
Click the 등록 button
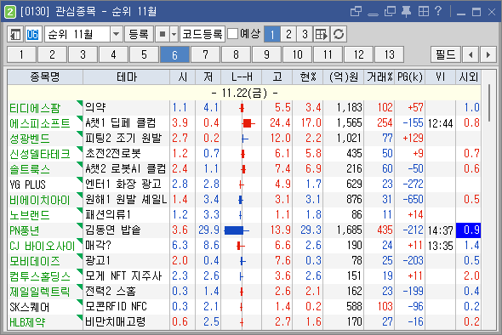coord(139,34)
